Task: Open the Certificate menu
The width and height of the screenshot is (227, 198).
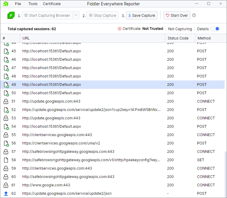Action: click(52, 4)
